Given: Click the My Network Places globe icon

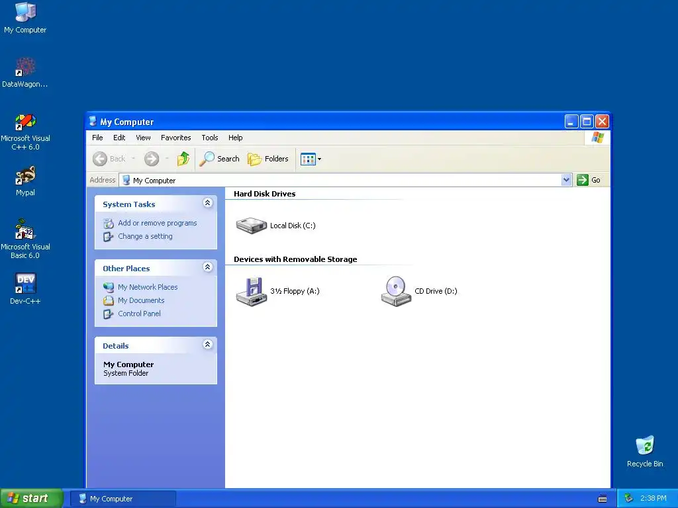Looking at the screenshot, I should [108, 287].
